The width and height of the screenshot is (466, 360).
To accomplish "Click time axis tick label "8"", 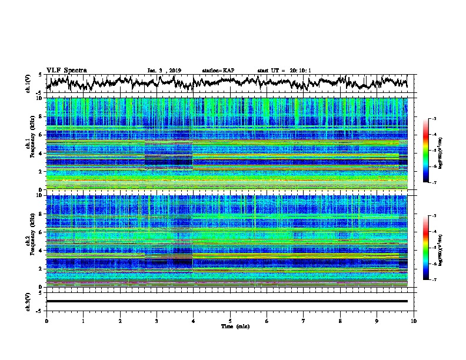I will (x=340, y=321).
